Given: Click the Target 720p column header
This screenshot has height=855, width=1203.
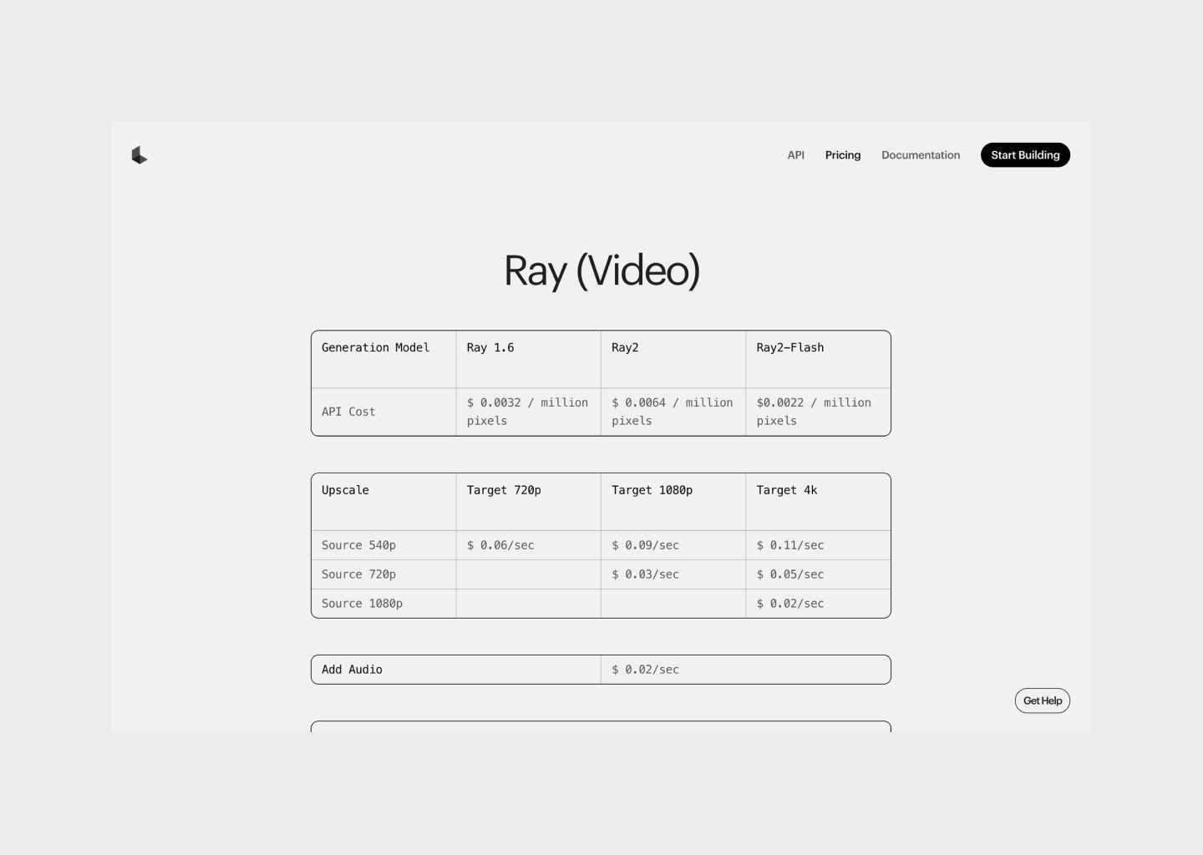Looking at the screenshot, I should [x=504, y=490].
